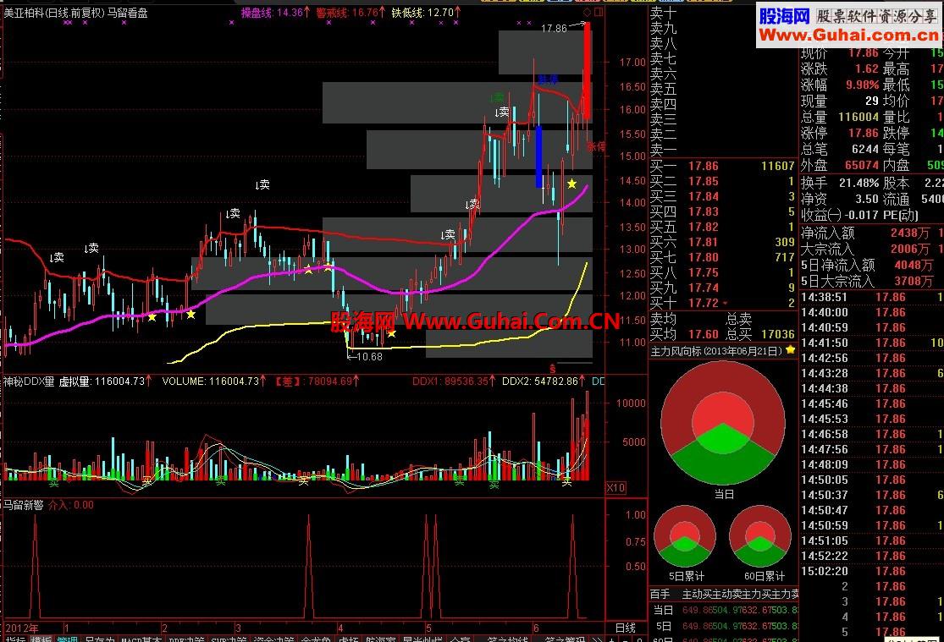
Task: Click the 5日累计 pie chart
Action: [685, 536]
